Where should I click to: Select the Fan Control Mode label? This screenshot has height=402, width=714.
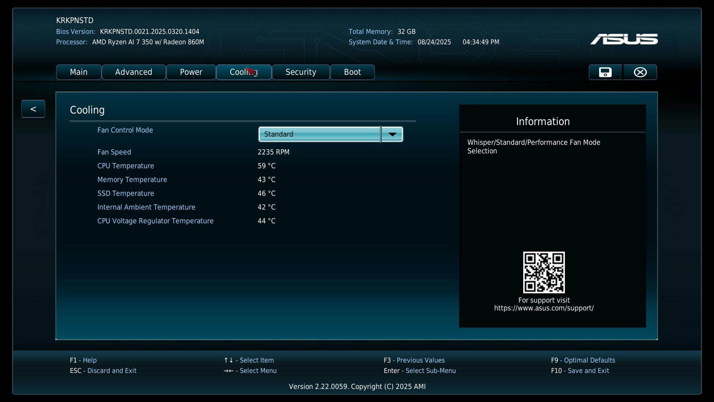tap(125, 130)
